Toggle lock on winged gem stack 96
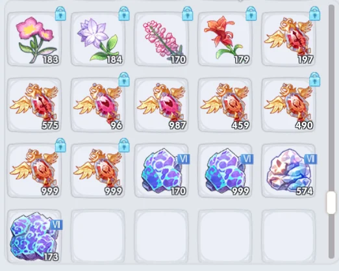Screen dimensions: 339x271 (x=124, y=79)
